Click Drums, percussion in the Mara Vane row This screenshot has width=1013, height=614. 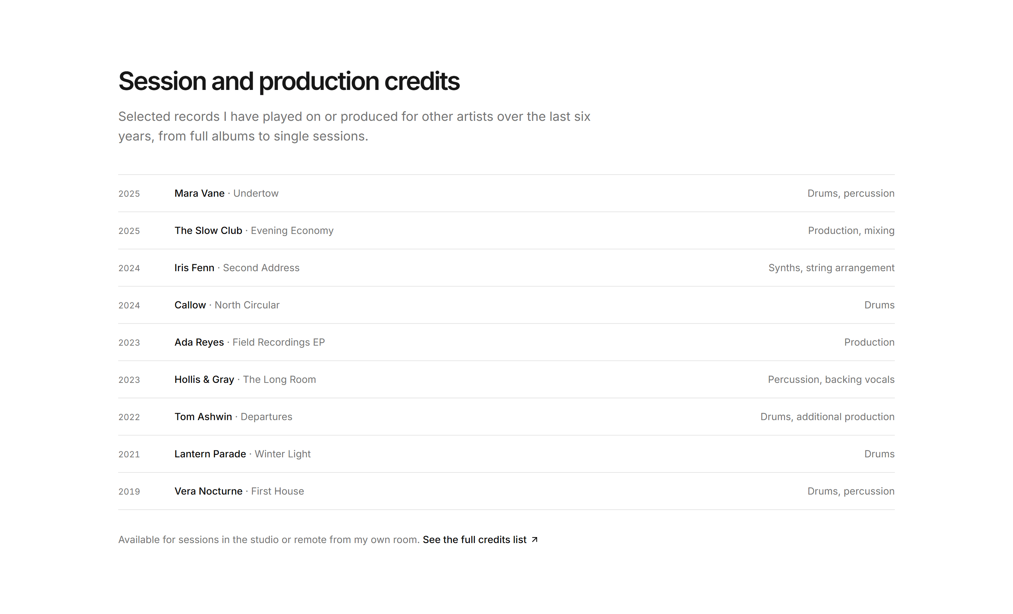850,193
